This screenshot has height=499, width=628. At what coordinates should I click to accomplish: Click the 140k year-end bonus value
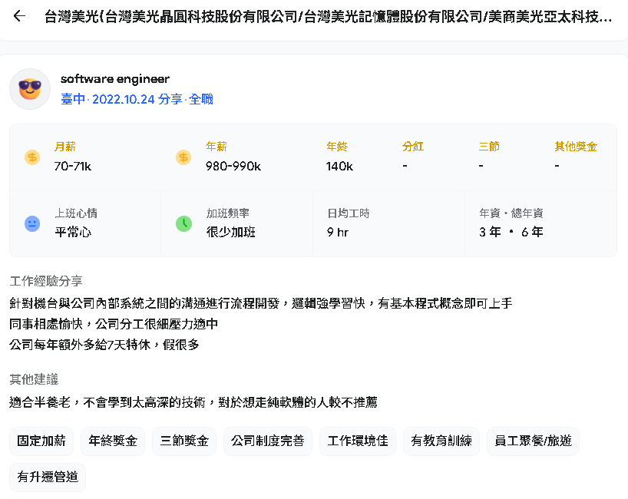339,166
